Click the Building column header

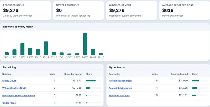coord(7,74)
